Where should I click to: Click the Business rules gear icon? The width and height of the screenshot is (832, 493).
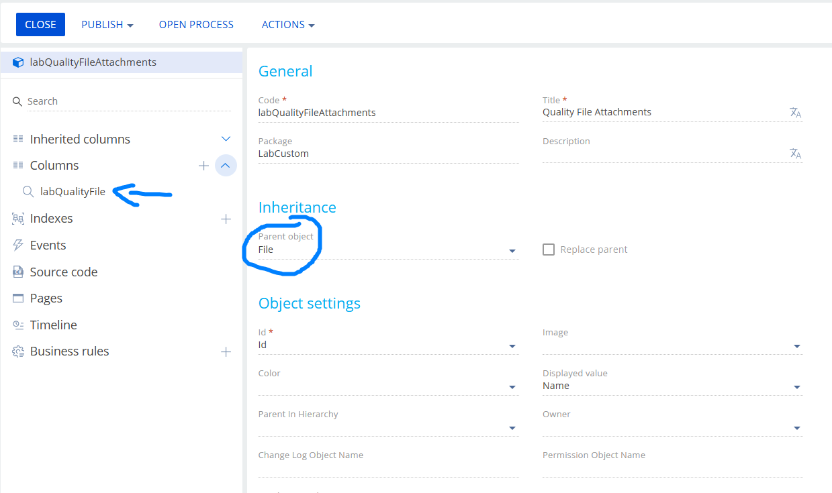(x=18, y=351)
